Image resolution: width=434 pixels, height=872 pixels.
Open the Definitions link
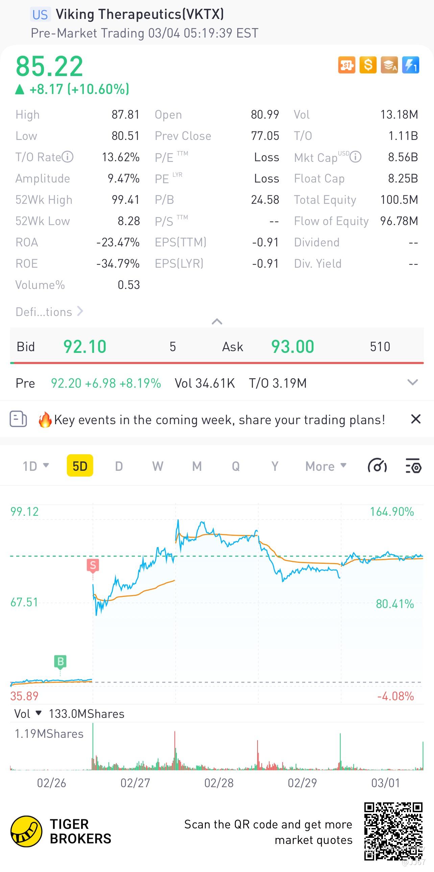pos(49,312)
